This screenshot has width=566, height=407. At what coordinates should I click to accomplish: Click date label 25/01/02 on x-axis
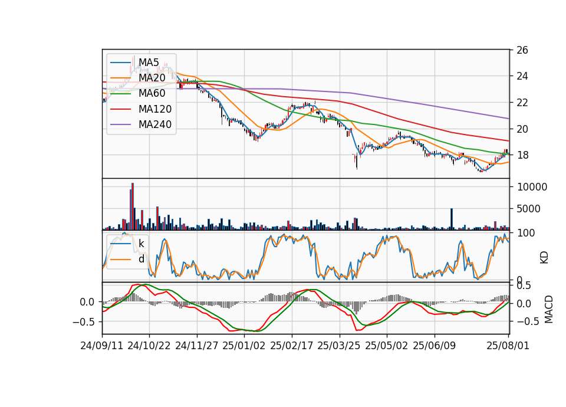(x=244, y=346)
